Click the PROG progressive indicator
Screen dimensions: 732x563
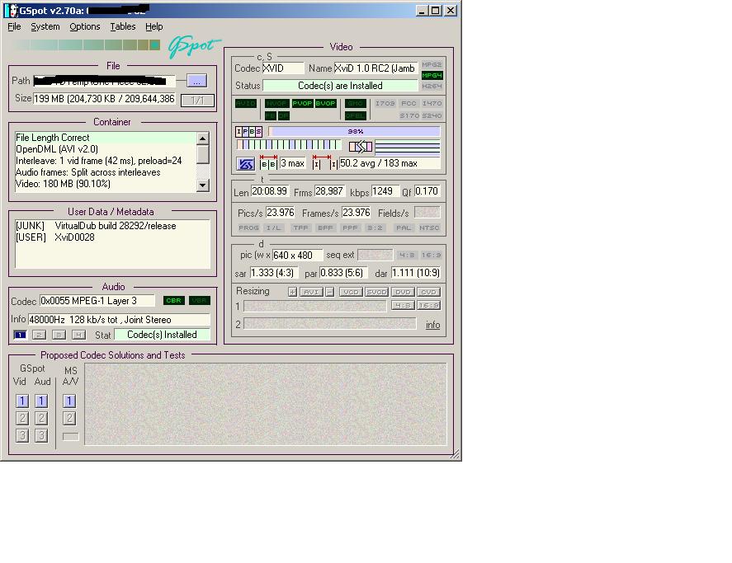(248, 228)
